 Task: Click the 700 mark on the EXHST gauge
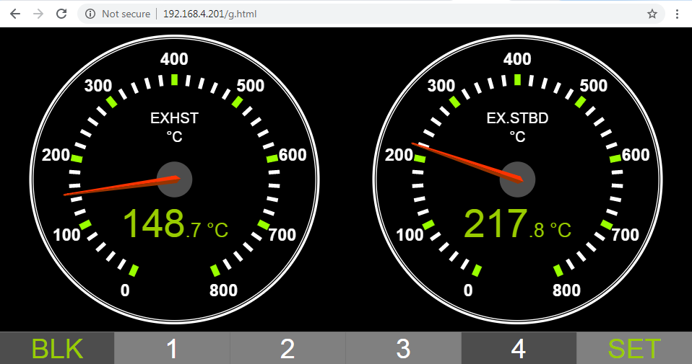(282, 234)
